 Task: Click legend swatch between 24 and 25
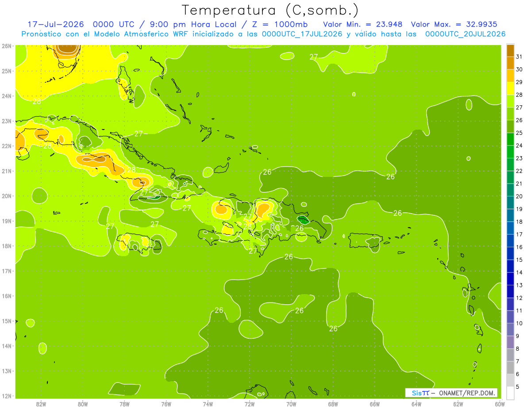click(510, 139)
